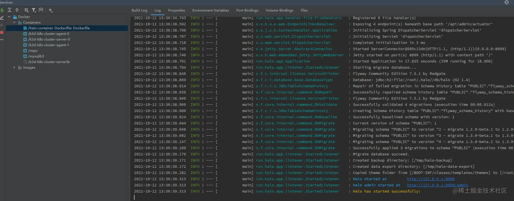
Task: Expand the Images tree node
Action: point(14,68)
